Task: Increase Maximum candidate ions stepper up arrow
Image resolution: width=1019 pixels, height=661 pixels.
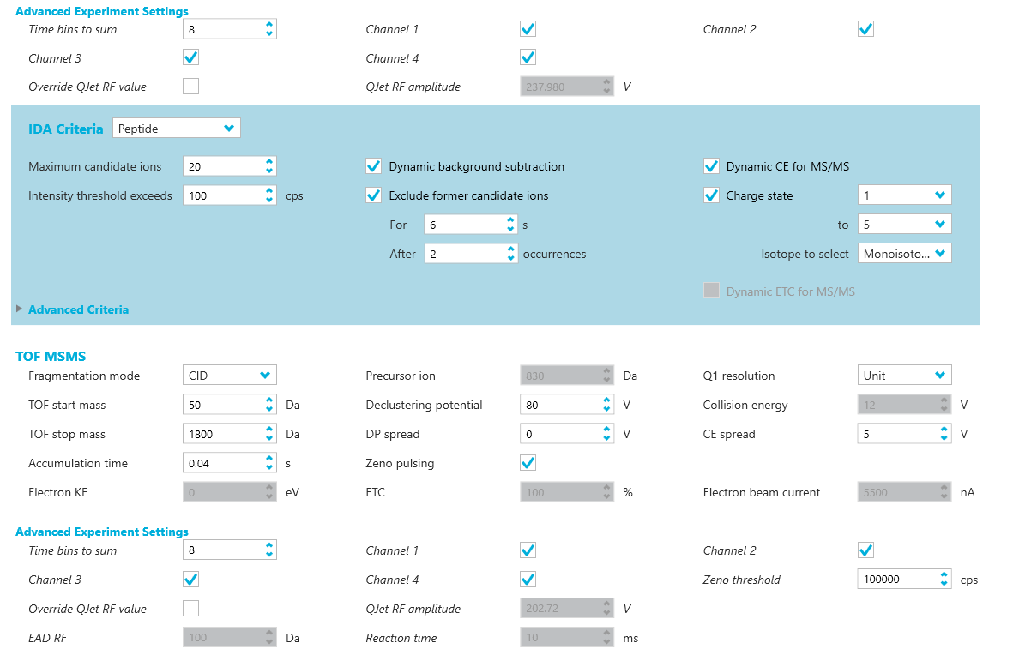Action: (x=269, y=162)
